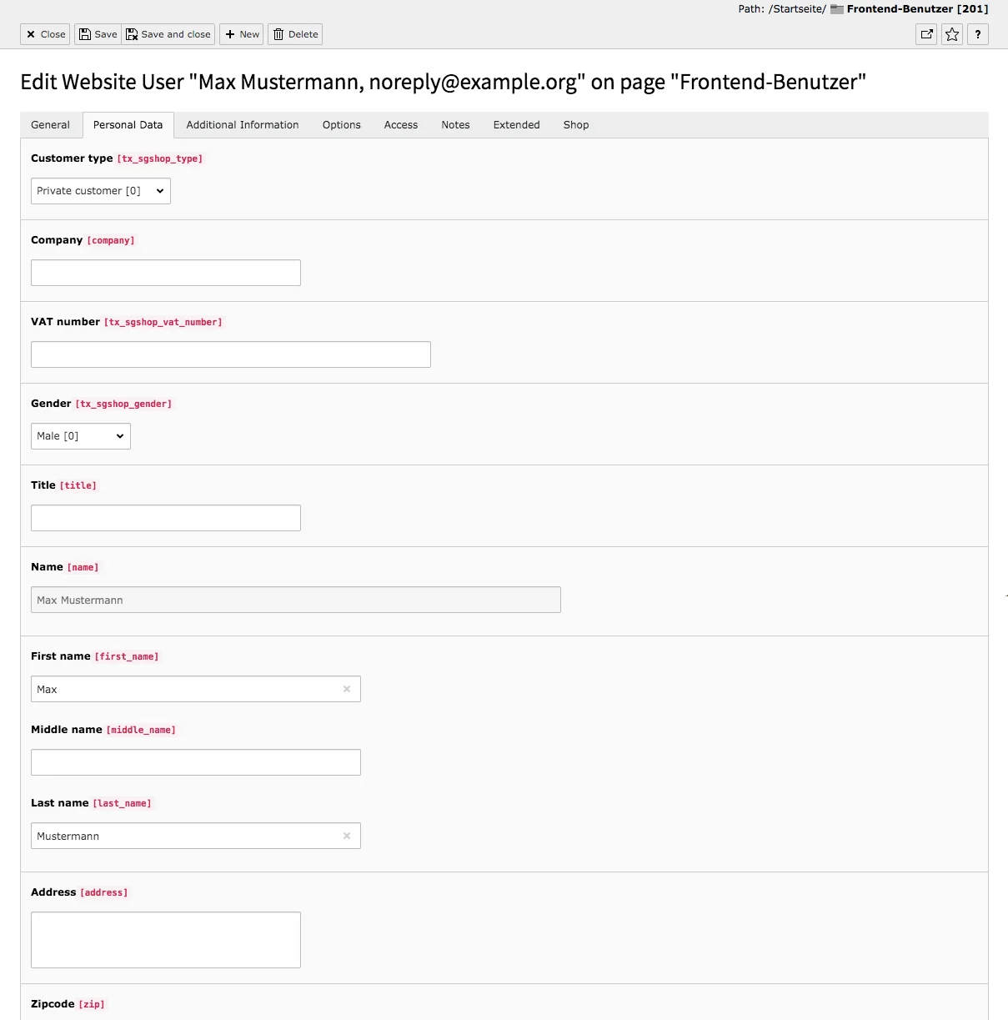Switch to the General tab
Image resolution: width=1008 pixels, height=1020 pixels.
pyautogui.click(x=50, y=124)
